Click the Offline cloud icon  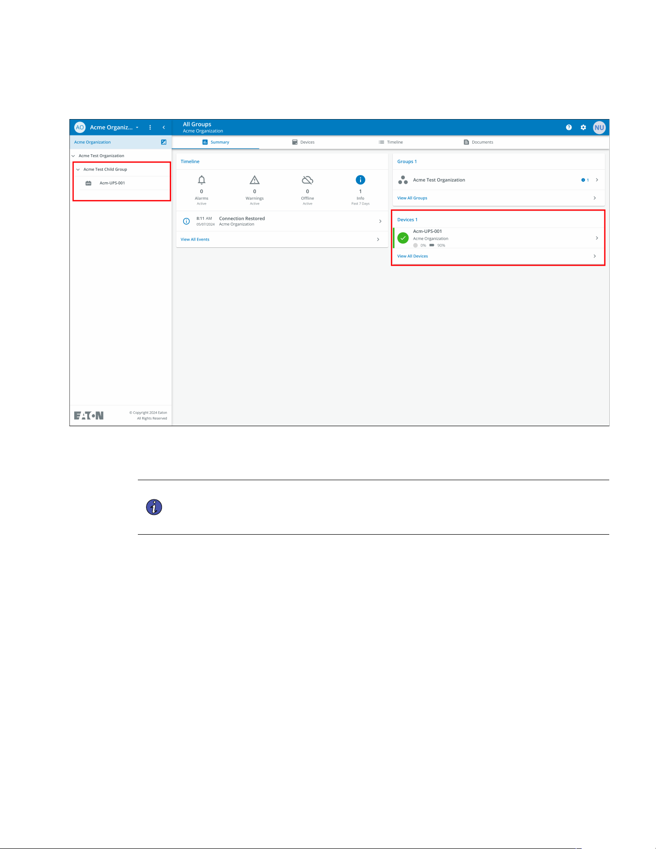click(308, 180)
